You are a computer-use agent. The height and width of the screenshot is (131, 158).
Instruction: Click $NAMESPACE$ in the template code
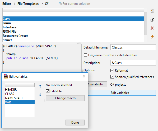click(x=46, y=46)
